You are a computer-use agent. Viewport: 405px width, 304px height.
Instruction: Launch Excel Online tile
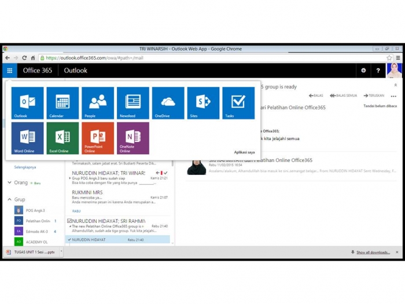pos(62,138)
